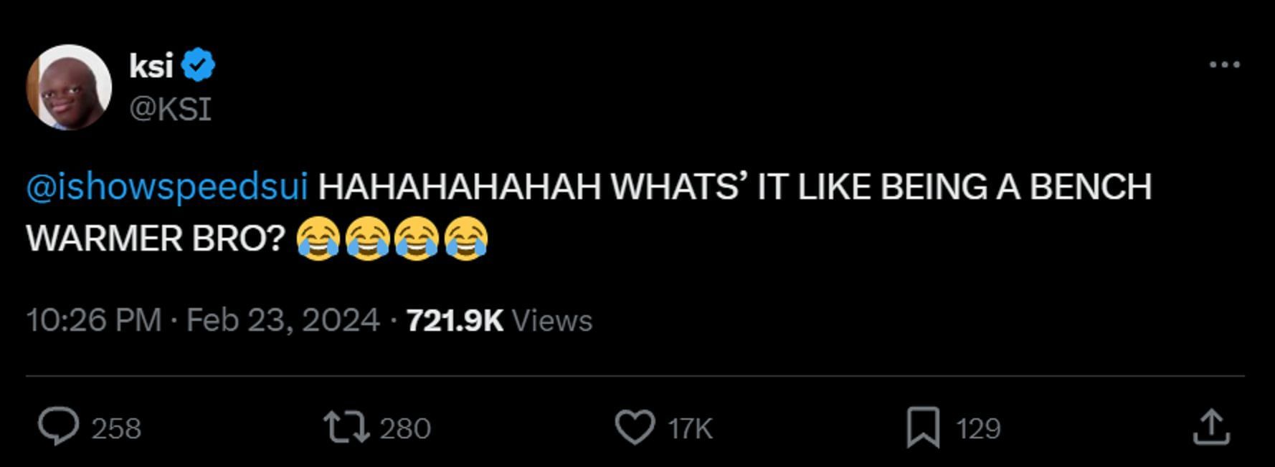The width and height of the screenshot is (1275, 467).
Task: Click the repost arrows icon
Action: click(x=346, y=427)
